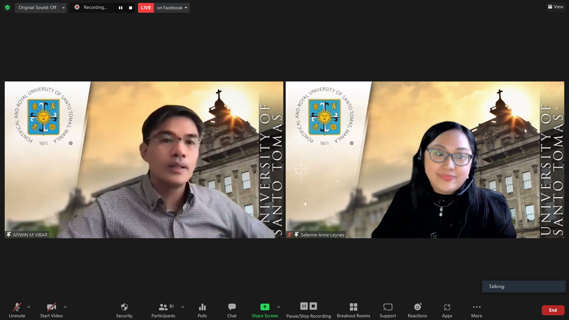
Task: Pause the recording in the top bar
Action: [x=121, y=8]
